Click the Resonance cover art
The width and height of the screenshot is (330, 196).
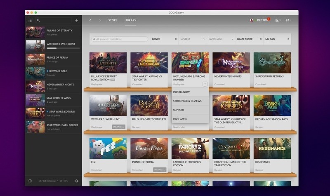point(272,148)
